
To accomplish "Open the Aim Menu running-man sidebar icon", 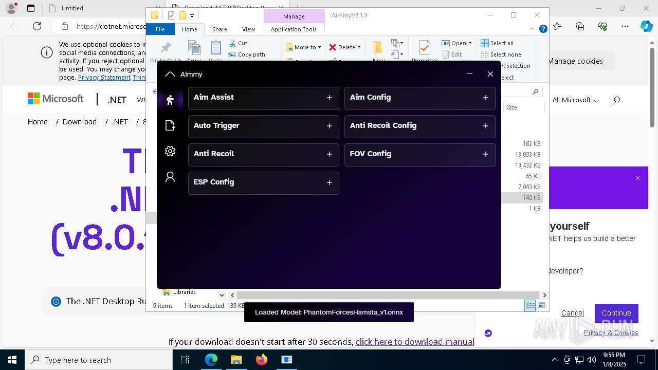I will 170,100.
